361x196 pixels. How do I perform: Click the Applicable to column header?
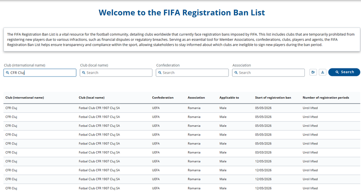click(229, 98)
